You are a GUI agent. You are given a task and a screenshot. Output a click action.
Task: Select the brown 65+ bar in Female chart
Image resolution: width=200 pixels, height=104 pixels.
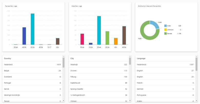[x=58, y=41]
